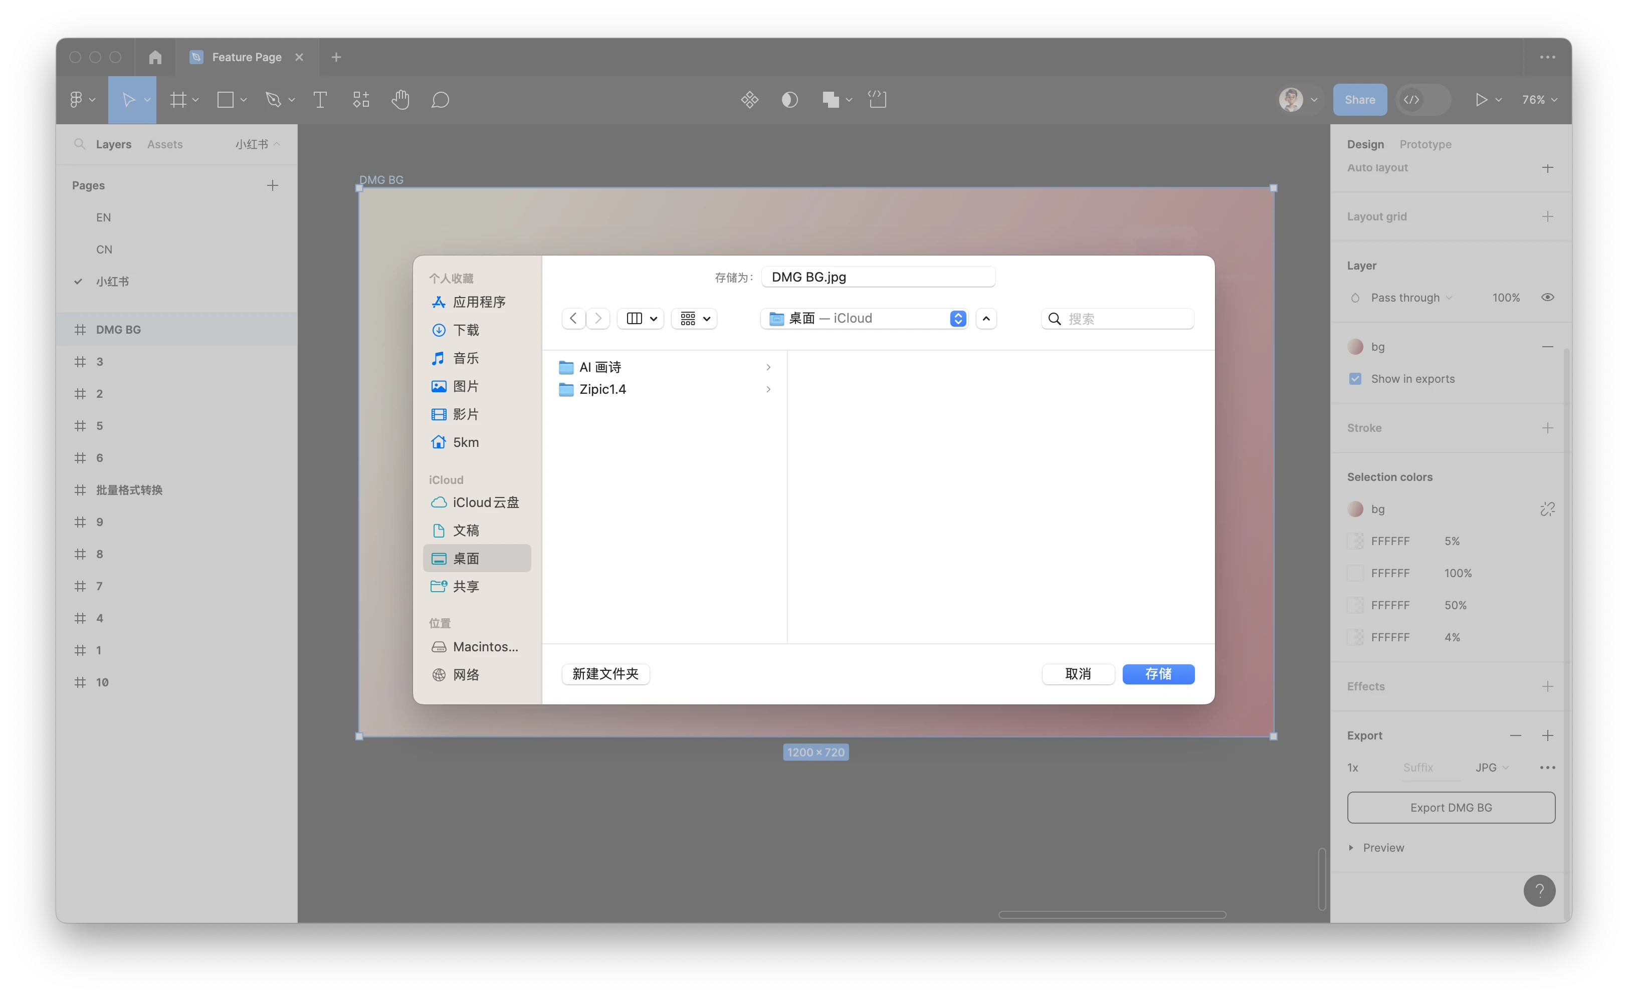The image size is (1628, 997).
Task: Switch to the Assets tab
Action: (164, 144)
